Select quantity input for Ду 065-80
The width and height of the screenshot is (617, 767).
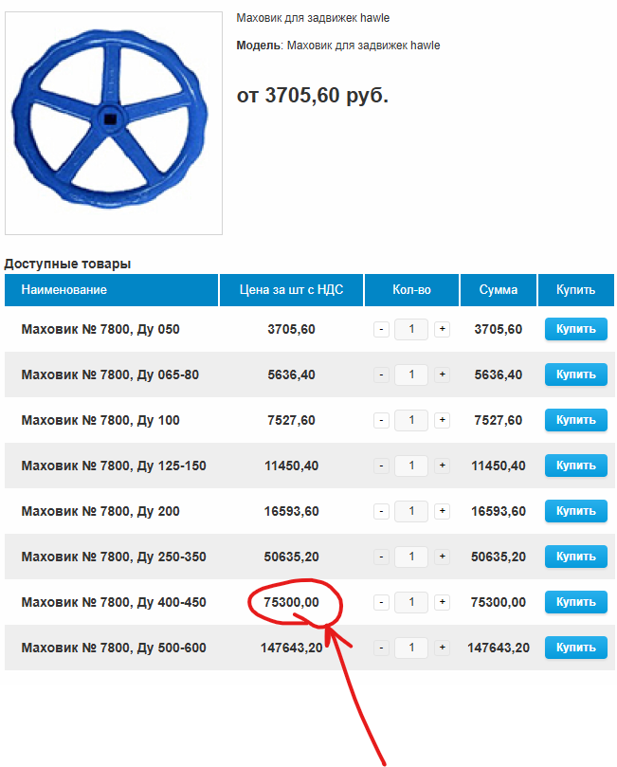coord(411,374)
